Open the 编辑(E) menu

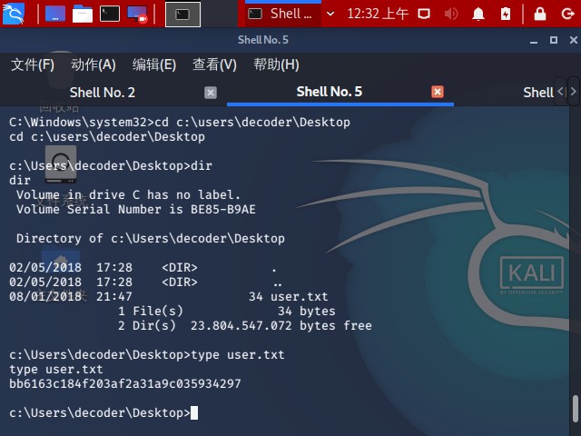[x=154, y=64]
